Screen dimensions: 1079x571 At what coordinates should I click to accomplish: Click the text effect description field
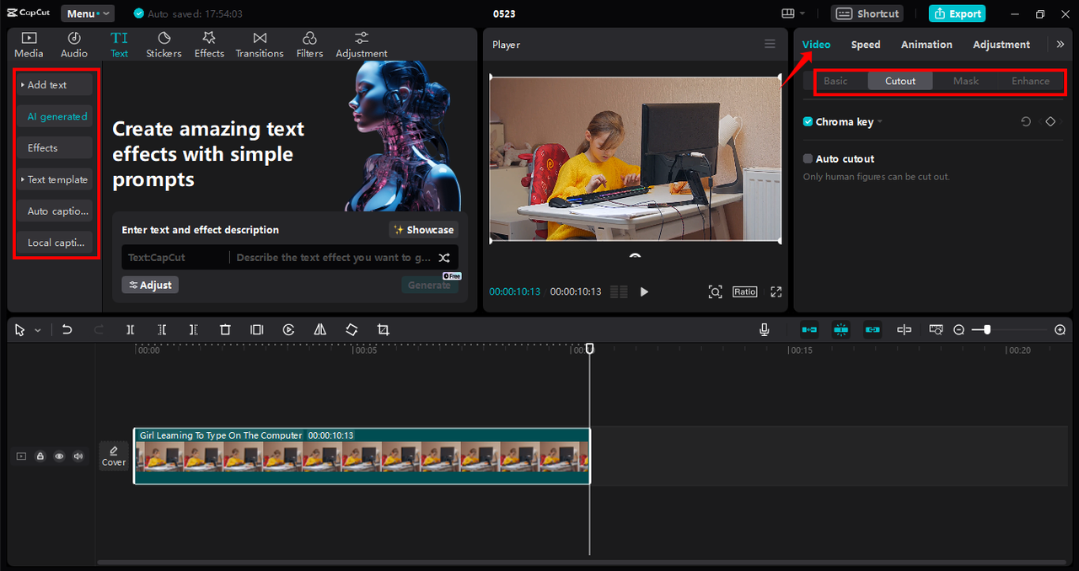point(335,258)
